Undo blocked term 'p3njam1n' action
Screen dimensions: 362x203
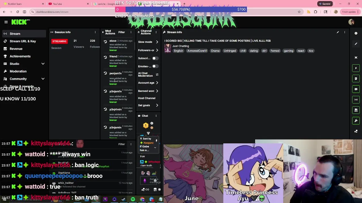tap(105, 91)
